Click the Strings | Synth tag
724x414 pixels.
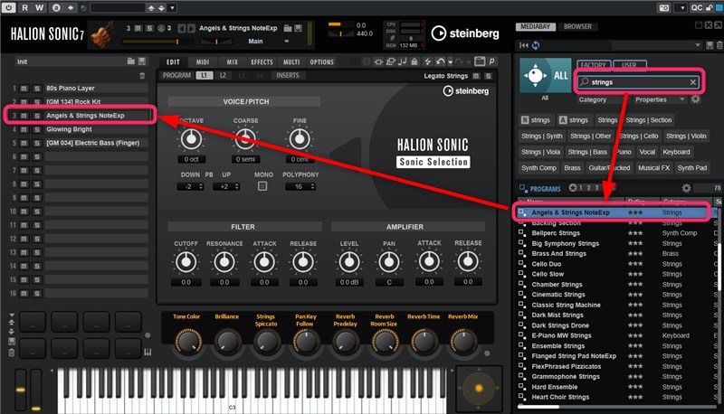[541, 136]
